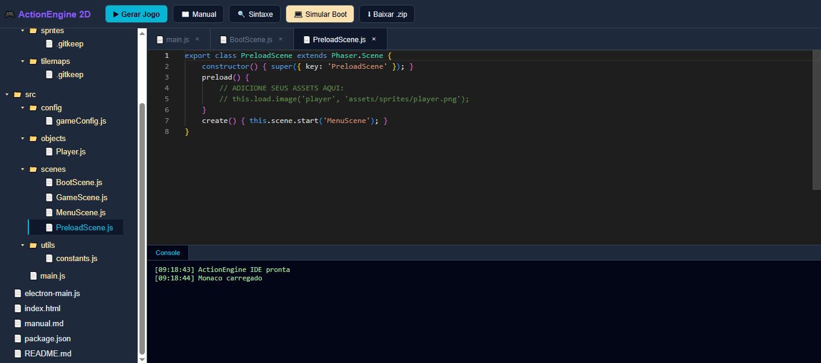Click the GameScene.js file icon
Screen dimensions: 821x363
click(x=50, y=197)
